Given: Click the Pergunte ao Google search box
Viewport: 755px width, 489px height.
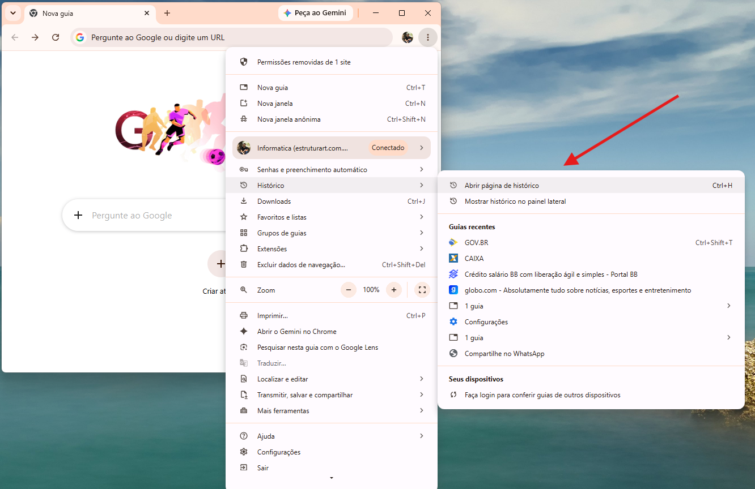Looking at the screenshot, I should click(x=145, y=216).
